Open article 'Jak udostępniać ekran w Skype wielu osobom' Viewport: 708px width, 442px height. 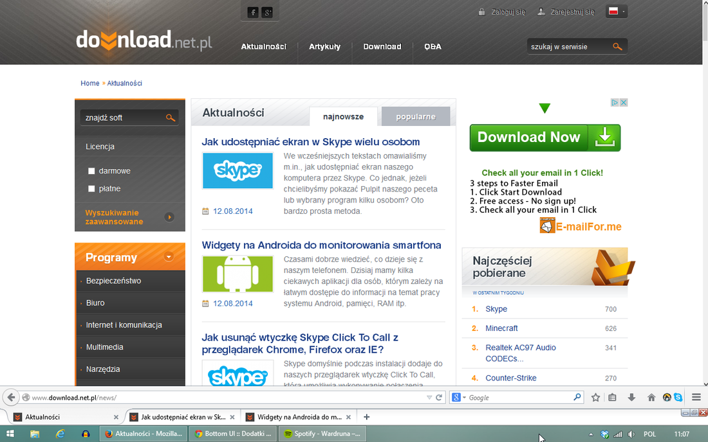click(x=311, y=142)
